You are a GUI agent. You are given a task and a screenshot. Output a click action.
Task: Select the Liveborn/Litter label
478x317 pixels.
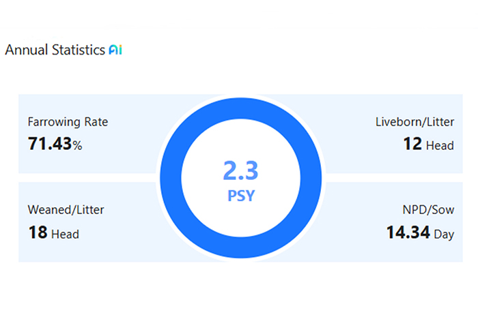tap(414, 123)
